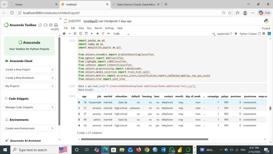
Task: Open browser Settings and more ellipsis menu
Action: [x=253, y=13]
